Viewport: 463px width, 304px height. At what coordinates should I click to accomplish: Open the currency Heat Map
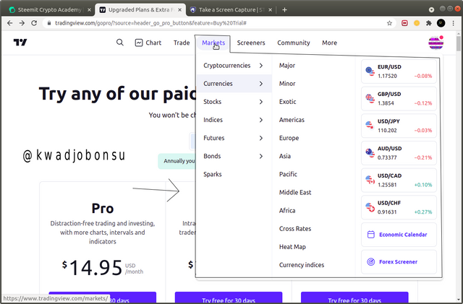click(x=292, y=247)
